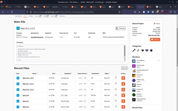Open the Wiki external tab

46,16
